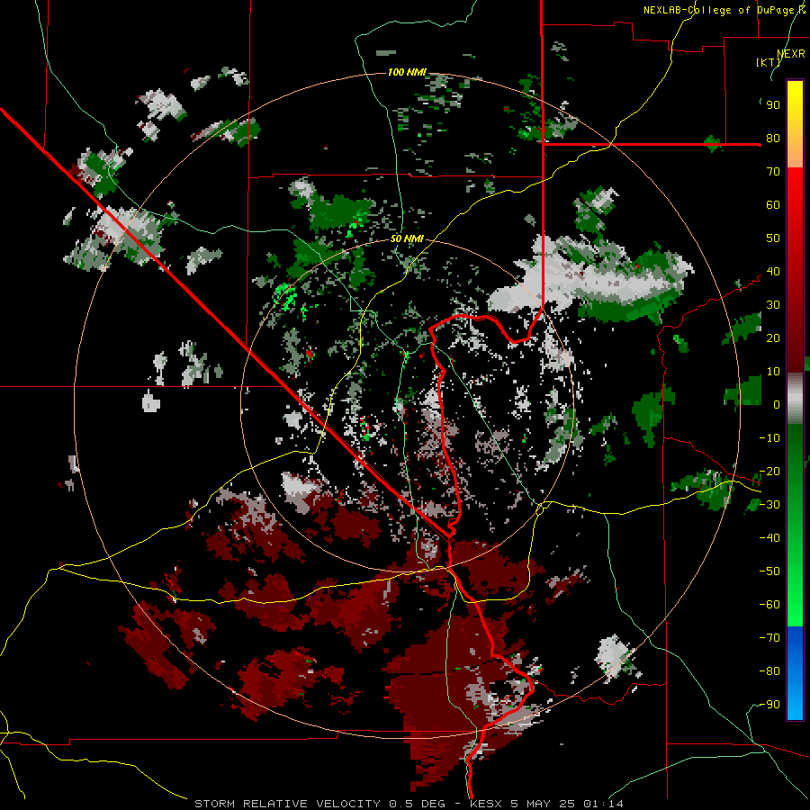Click the bright red segment of the velocity color bar
This screenshot has width=810, height=810.
pos(795,196)
